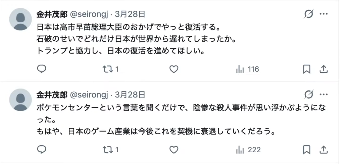Open more options on the first post

324,14
